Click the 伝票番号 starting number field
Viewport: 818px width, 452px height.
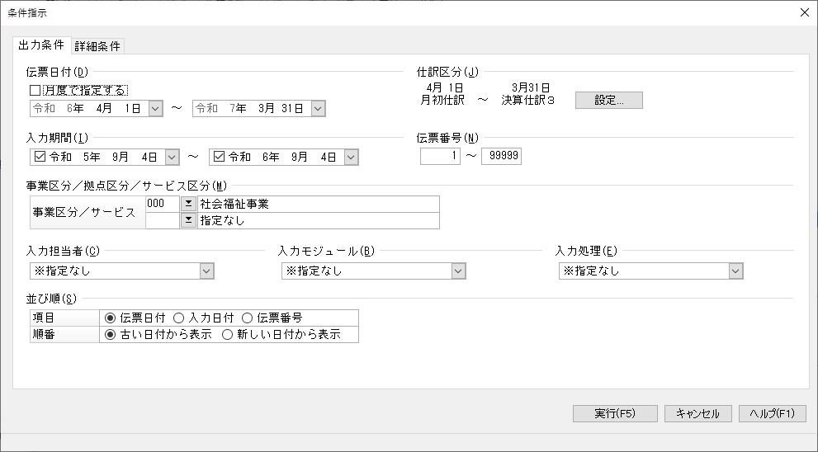point(440,157)
